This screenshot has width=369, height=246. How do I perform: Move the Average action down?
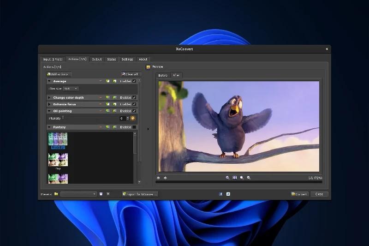coord(115,81)
